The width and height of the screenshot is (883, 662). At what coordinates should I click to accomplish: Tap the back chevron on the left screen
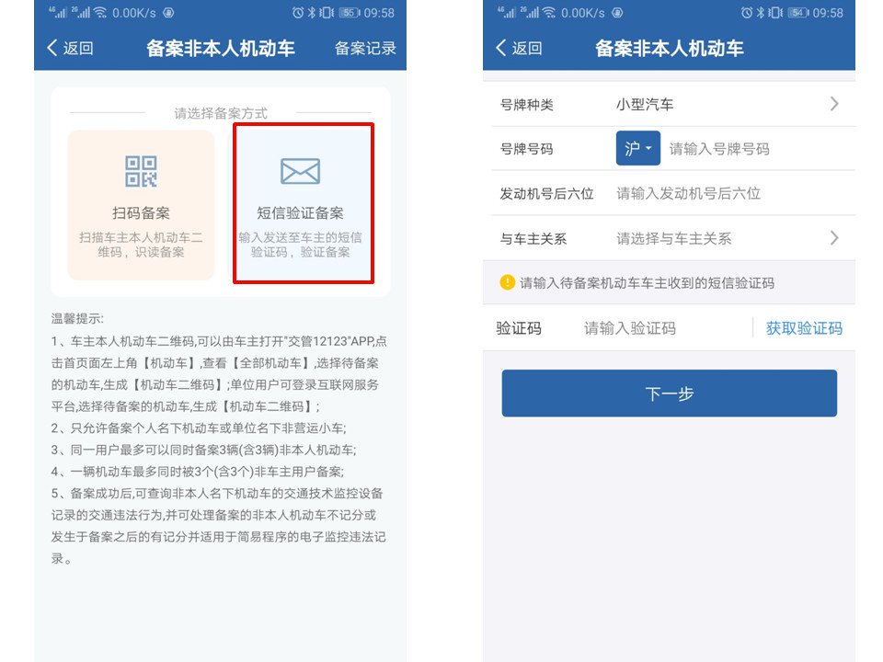52,48
